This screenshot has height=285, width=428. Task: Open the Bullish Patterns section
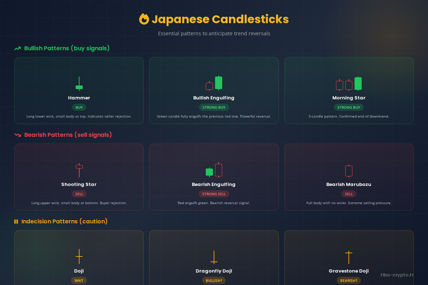point(67,48)
